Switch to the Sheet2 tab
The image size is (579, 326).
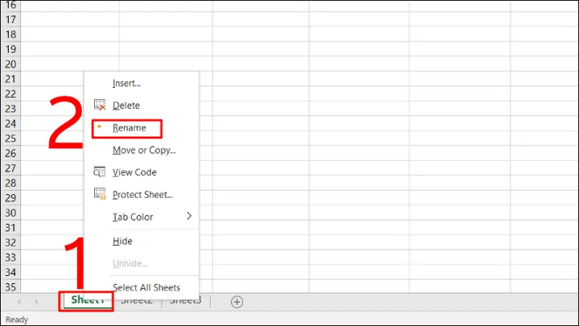[136, 300]
